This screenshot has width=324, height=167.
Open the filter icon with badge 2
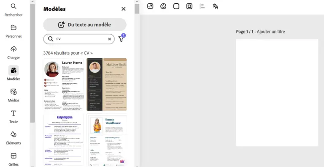tap(121, 38)
